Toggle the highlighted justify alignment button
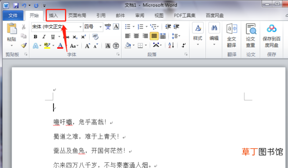 (x=154, y=36)
